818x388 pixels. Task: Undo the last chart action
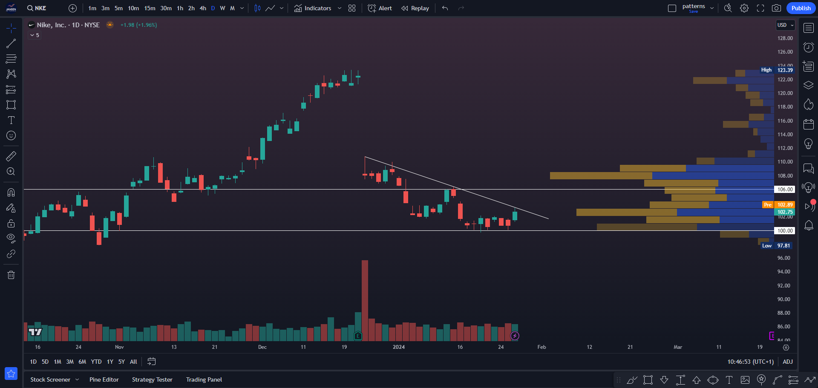click(x=445, y=8)
